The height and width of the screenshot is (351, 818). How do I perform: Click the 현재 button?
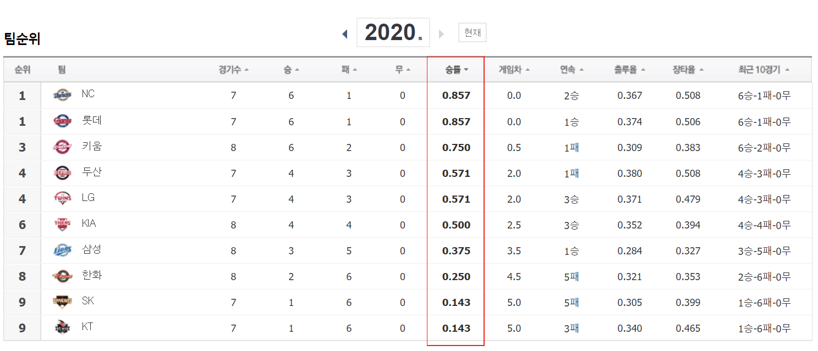pyautogui.click(x=473, y=32)
